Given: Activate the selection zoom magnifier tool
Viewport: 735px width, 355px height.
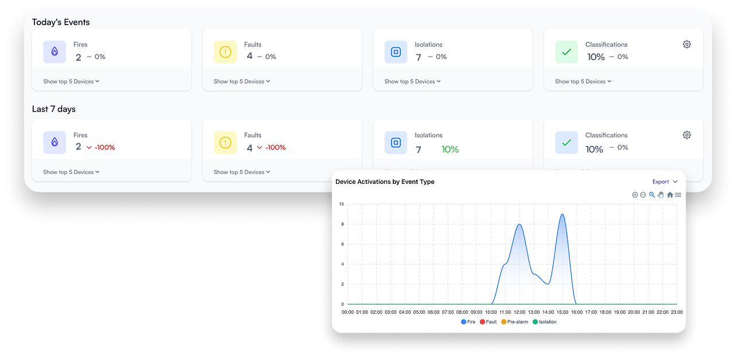Looking at the screenshot, I should pos(652,195).
